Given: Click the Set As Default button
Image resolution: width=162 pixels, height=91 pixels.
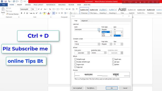Looking at the screenshot, I should (x=77, y=88).
